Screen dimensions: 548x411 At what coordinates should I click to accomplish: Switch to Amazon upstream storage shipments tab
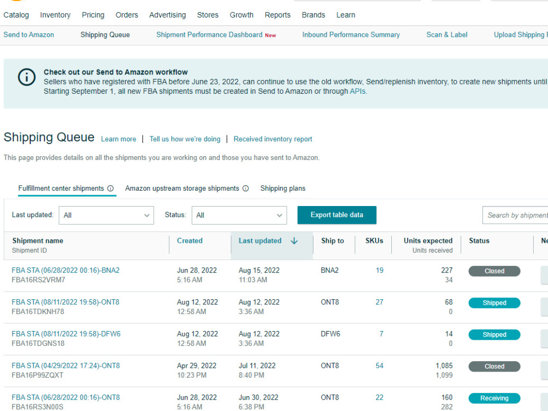pos(182,189)
